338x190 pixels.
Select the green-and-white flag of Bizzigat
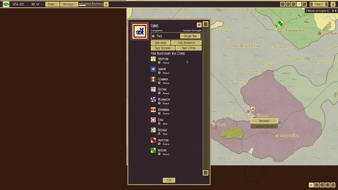153,130
